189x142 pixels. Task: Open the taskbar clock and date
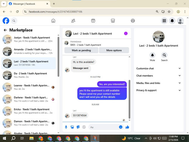click(x=174, y=138)
